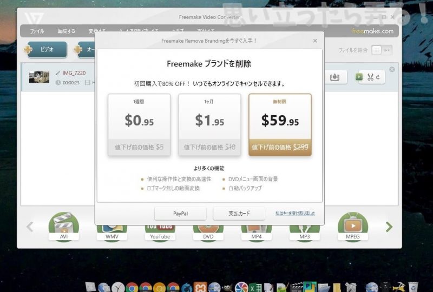Click the pencil rename icon beside IMG_7220
This screenshot has height=292, width=433.
[58, 73]
